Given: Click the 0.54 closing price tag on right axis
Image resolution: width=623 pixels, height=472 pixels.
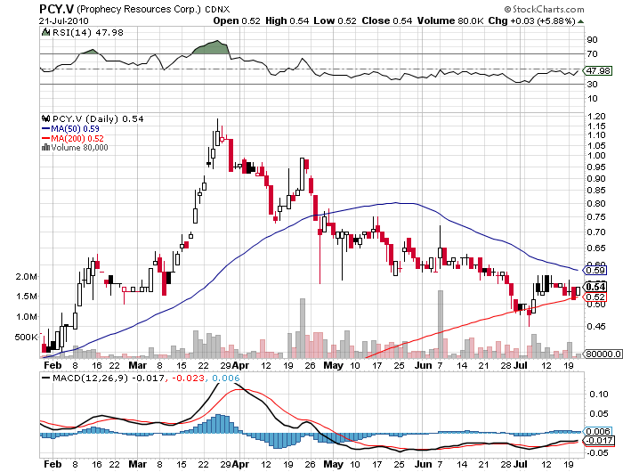Looking at the screenshot, I should [595, 286].
